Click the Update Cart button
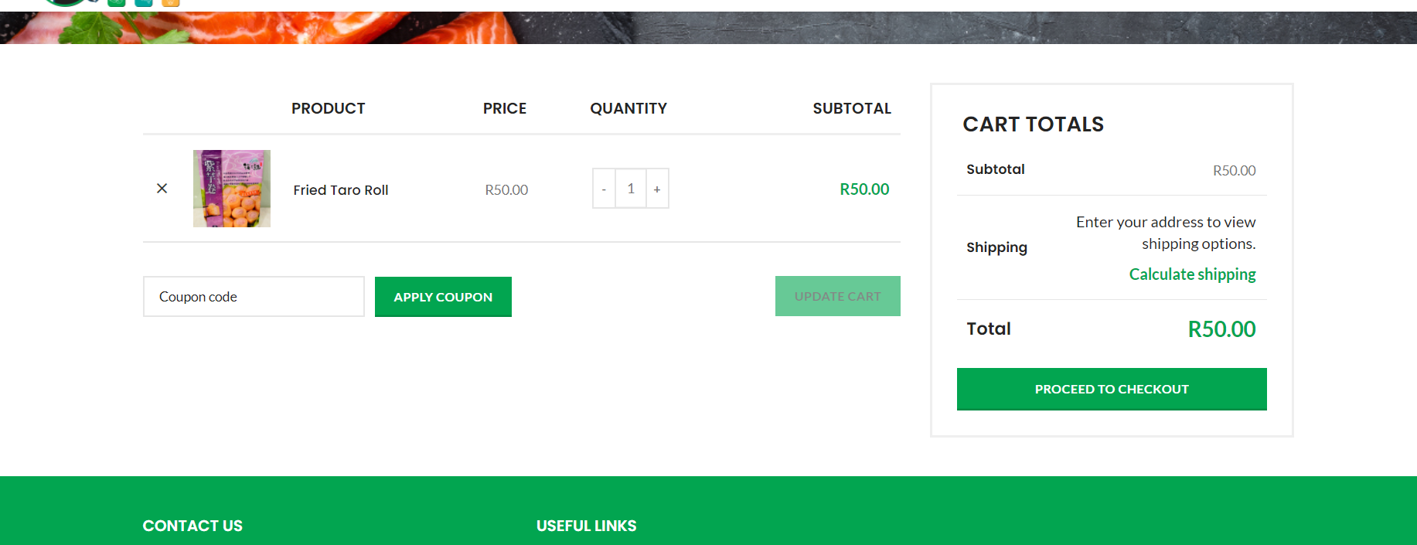 (x=838, y=296)
